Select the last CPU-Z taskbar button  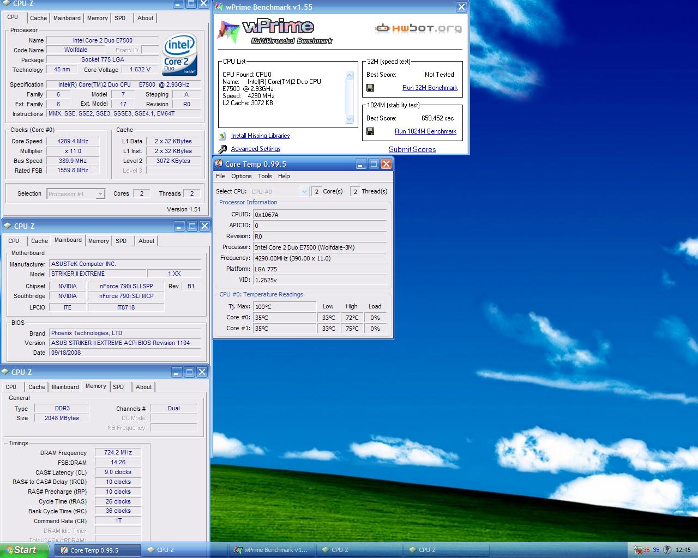coord(446,550)
